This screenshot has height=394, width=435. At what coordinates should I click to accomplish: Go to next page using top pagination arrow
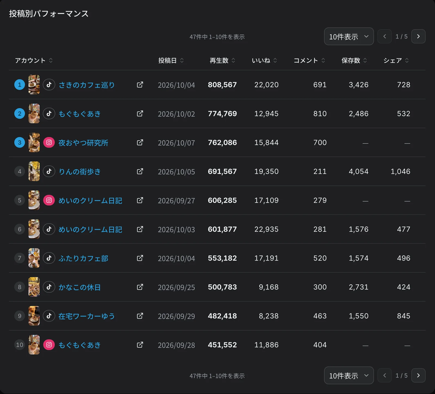pos(418,36)
